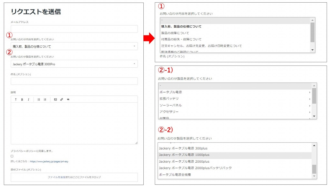The height and width of the screenshot is (186, 329).
Task: Click scroll-up arrow in list ①
Action: tap(313, 20)
